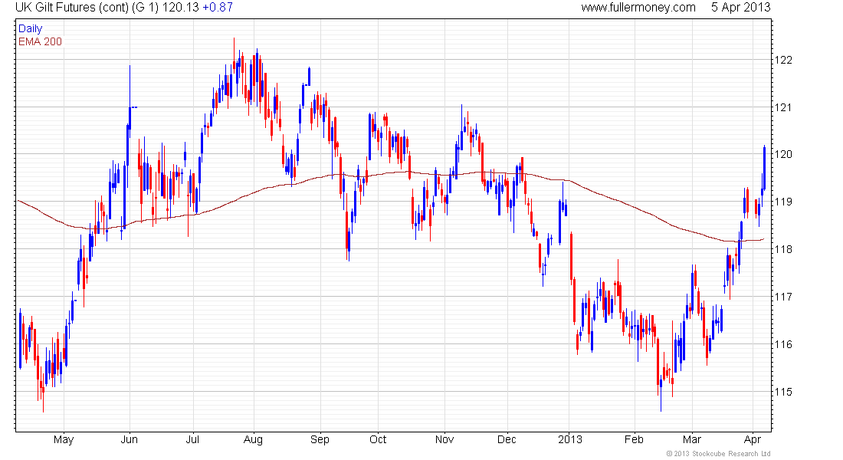Click the 120 price axis label
This screenshot has height=460, width=843.
click(783, 154)
